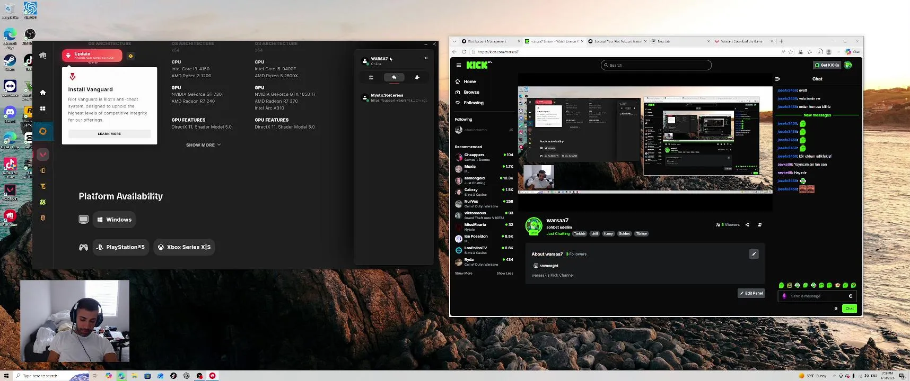
Task: Collapse the Riot social panel with arrow icon
Action: (x=425, y=58)
